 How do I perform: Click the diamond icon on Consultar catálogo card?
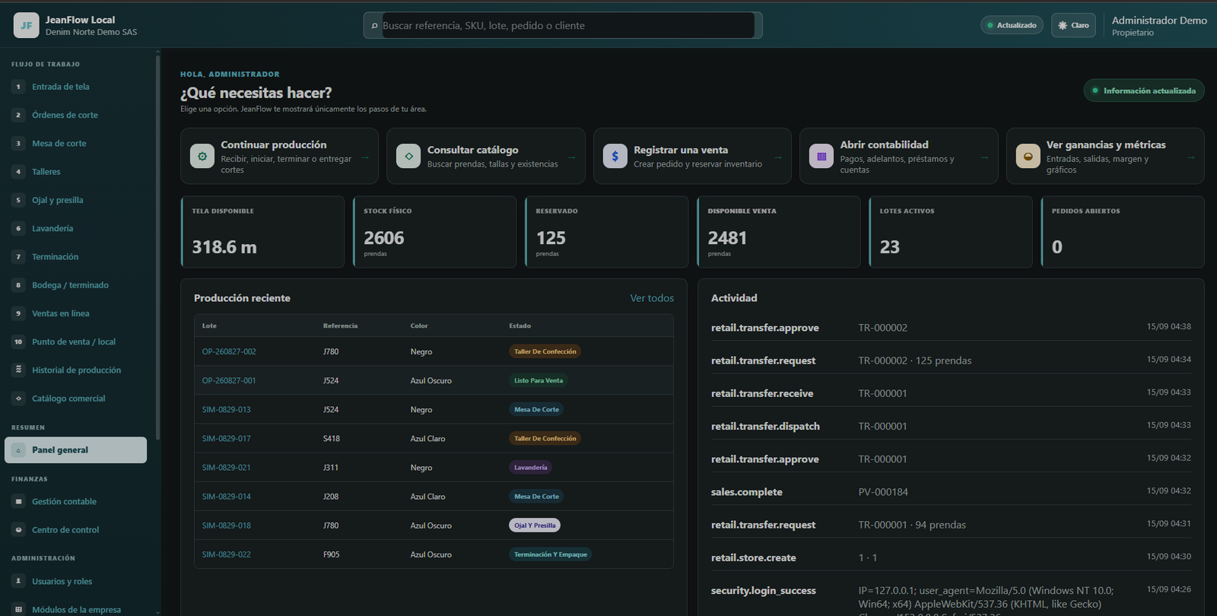click(x=408, y=156)
